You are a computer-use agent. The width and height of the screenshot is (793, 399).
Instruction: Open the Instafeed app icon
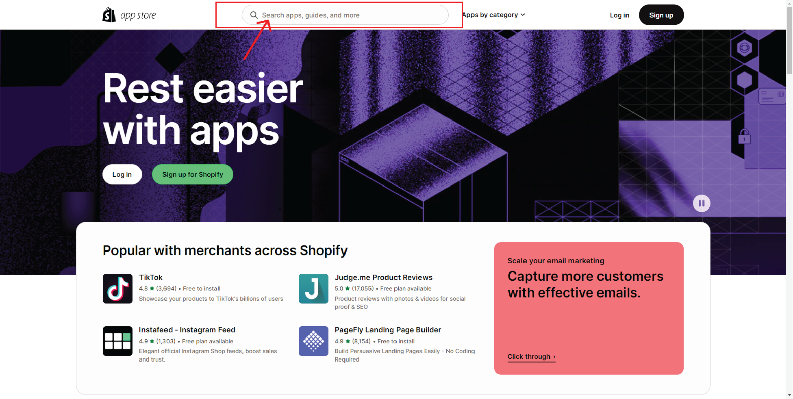click(117, 341)
